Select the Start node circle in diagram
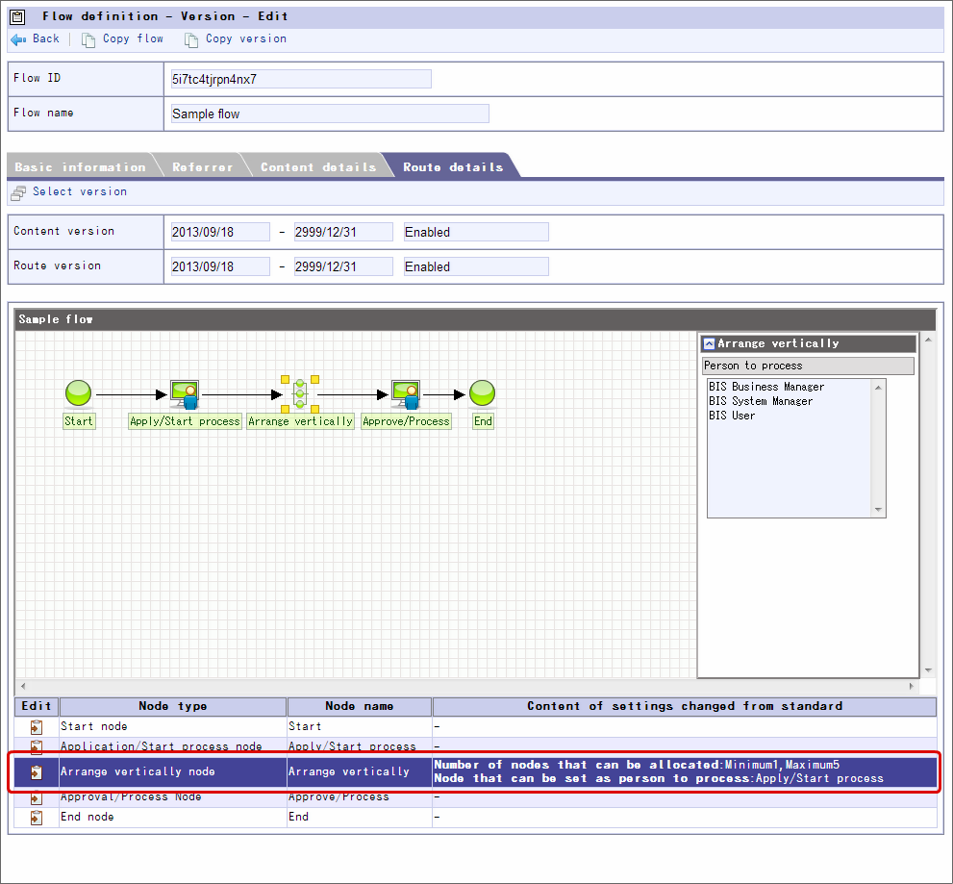 click(79, 393)
